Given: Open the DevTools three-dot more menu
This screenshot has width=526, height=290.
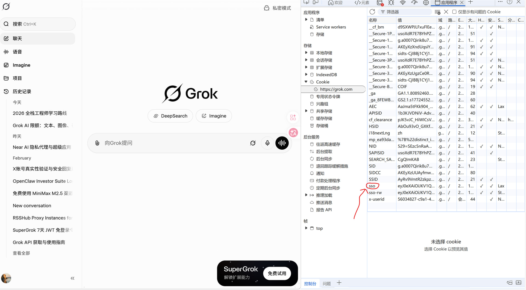Looking at the screenshot, I should pyautogui.click(x=500, y=2).
